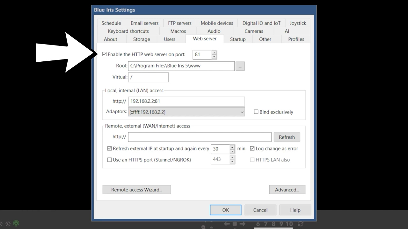Click the remote external http address field
Viewport: 408px width, 229px height.
tap(200, 137)
